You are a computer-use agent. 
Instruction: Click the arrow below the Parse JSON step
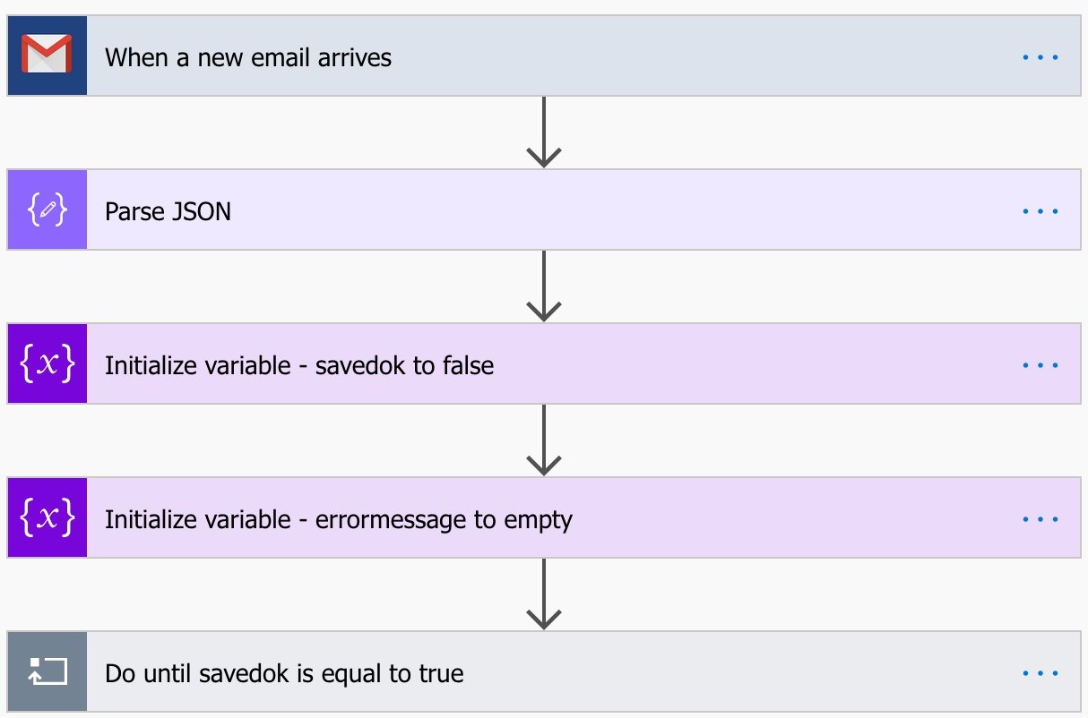click(544, 286)
